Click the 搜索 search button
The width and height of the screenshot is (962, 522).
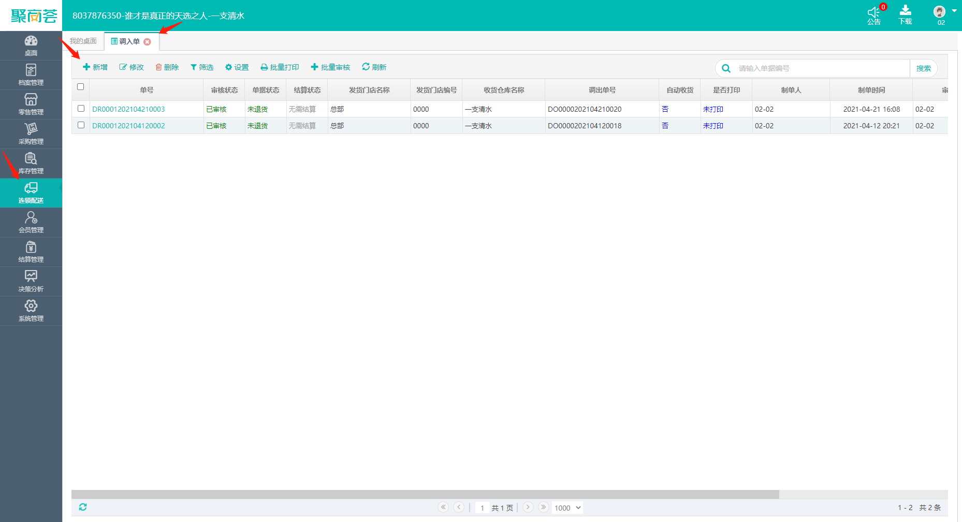[923, 68]
